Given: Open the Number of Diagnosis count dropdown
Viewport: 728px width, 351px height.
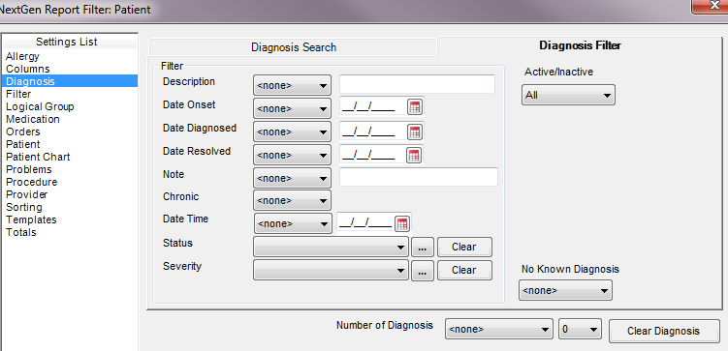Looking at the screenshot, I should [x=581, y=329].
